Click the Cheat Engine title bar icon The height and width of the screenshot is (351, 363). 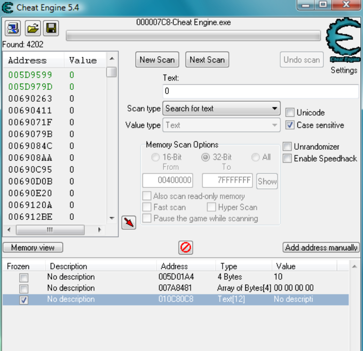7,8
